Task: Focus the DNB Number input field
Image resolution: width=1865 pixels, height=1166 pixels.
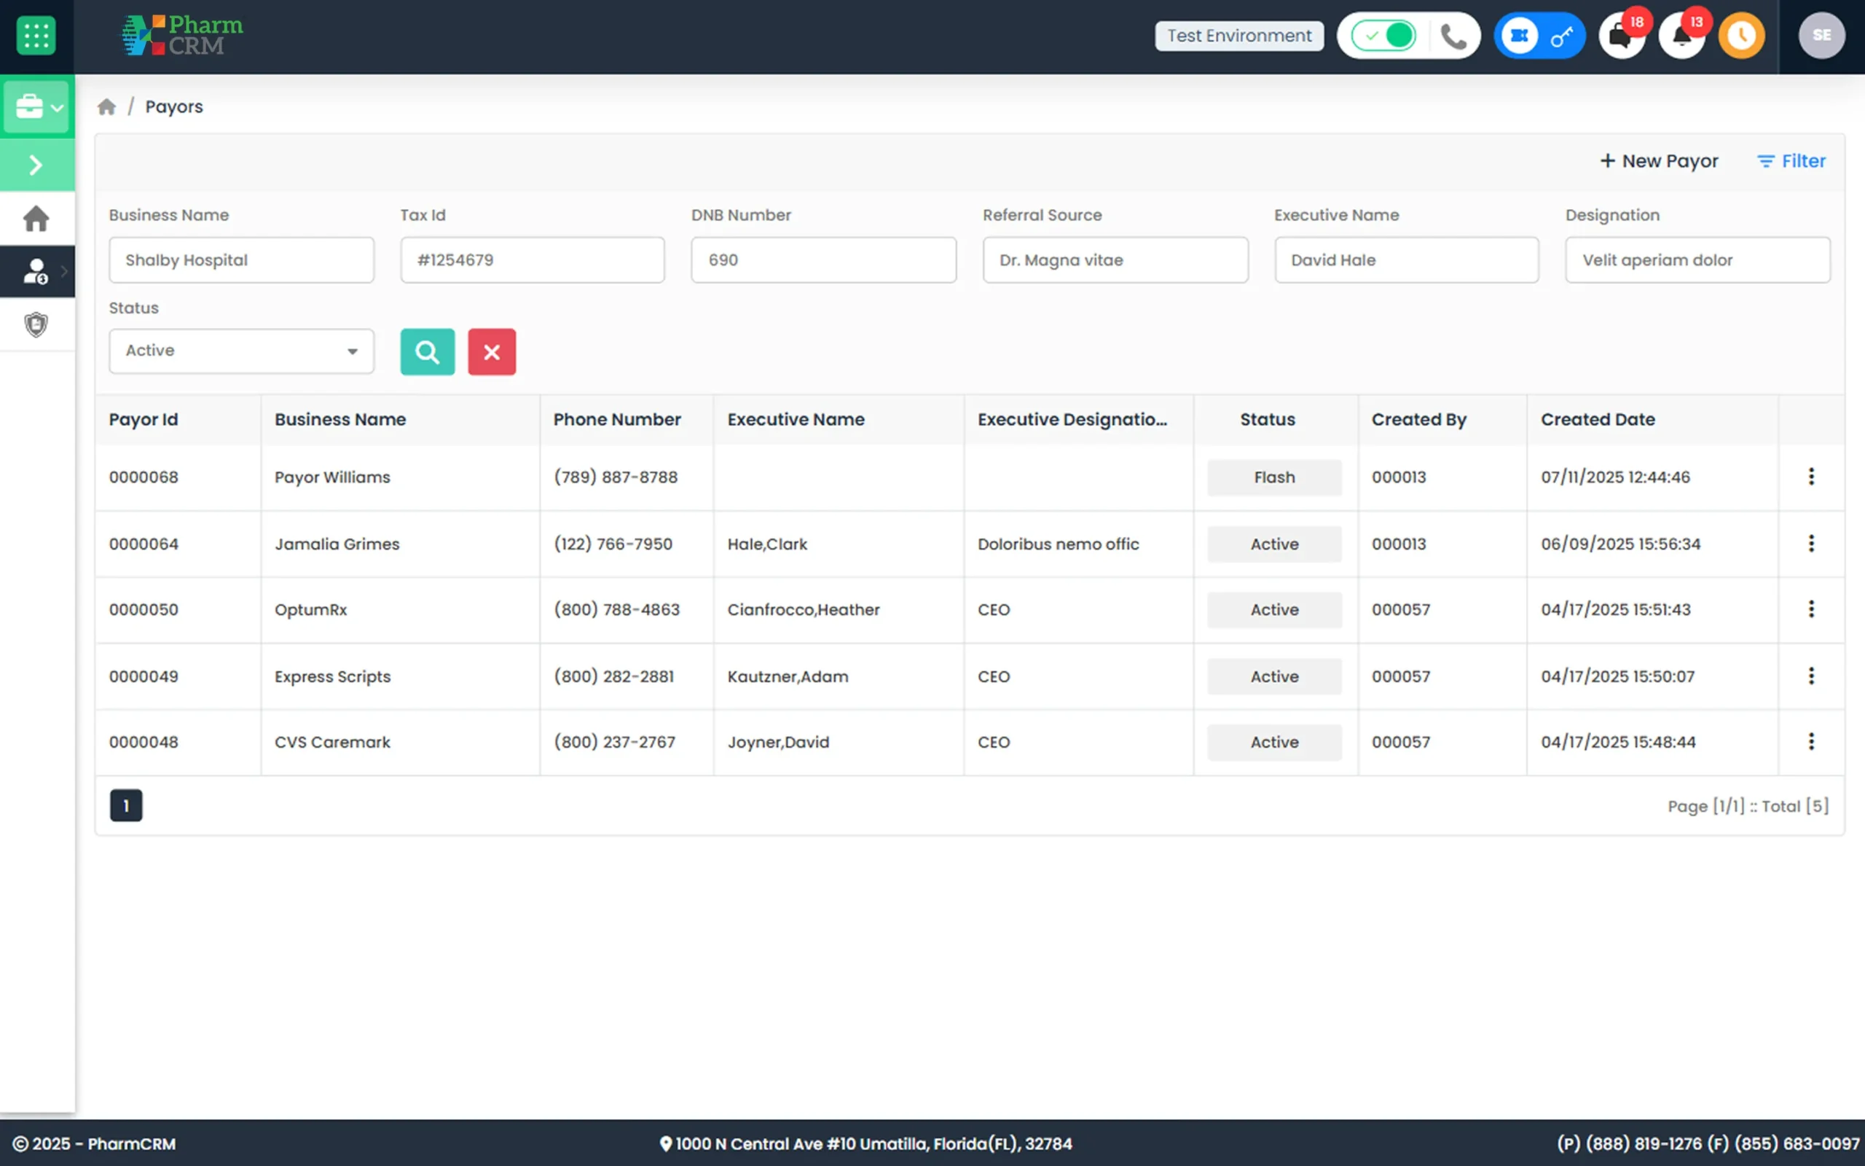Action: point(824,260)
